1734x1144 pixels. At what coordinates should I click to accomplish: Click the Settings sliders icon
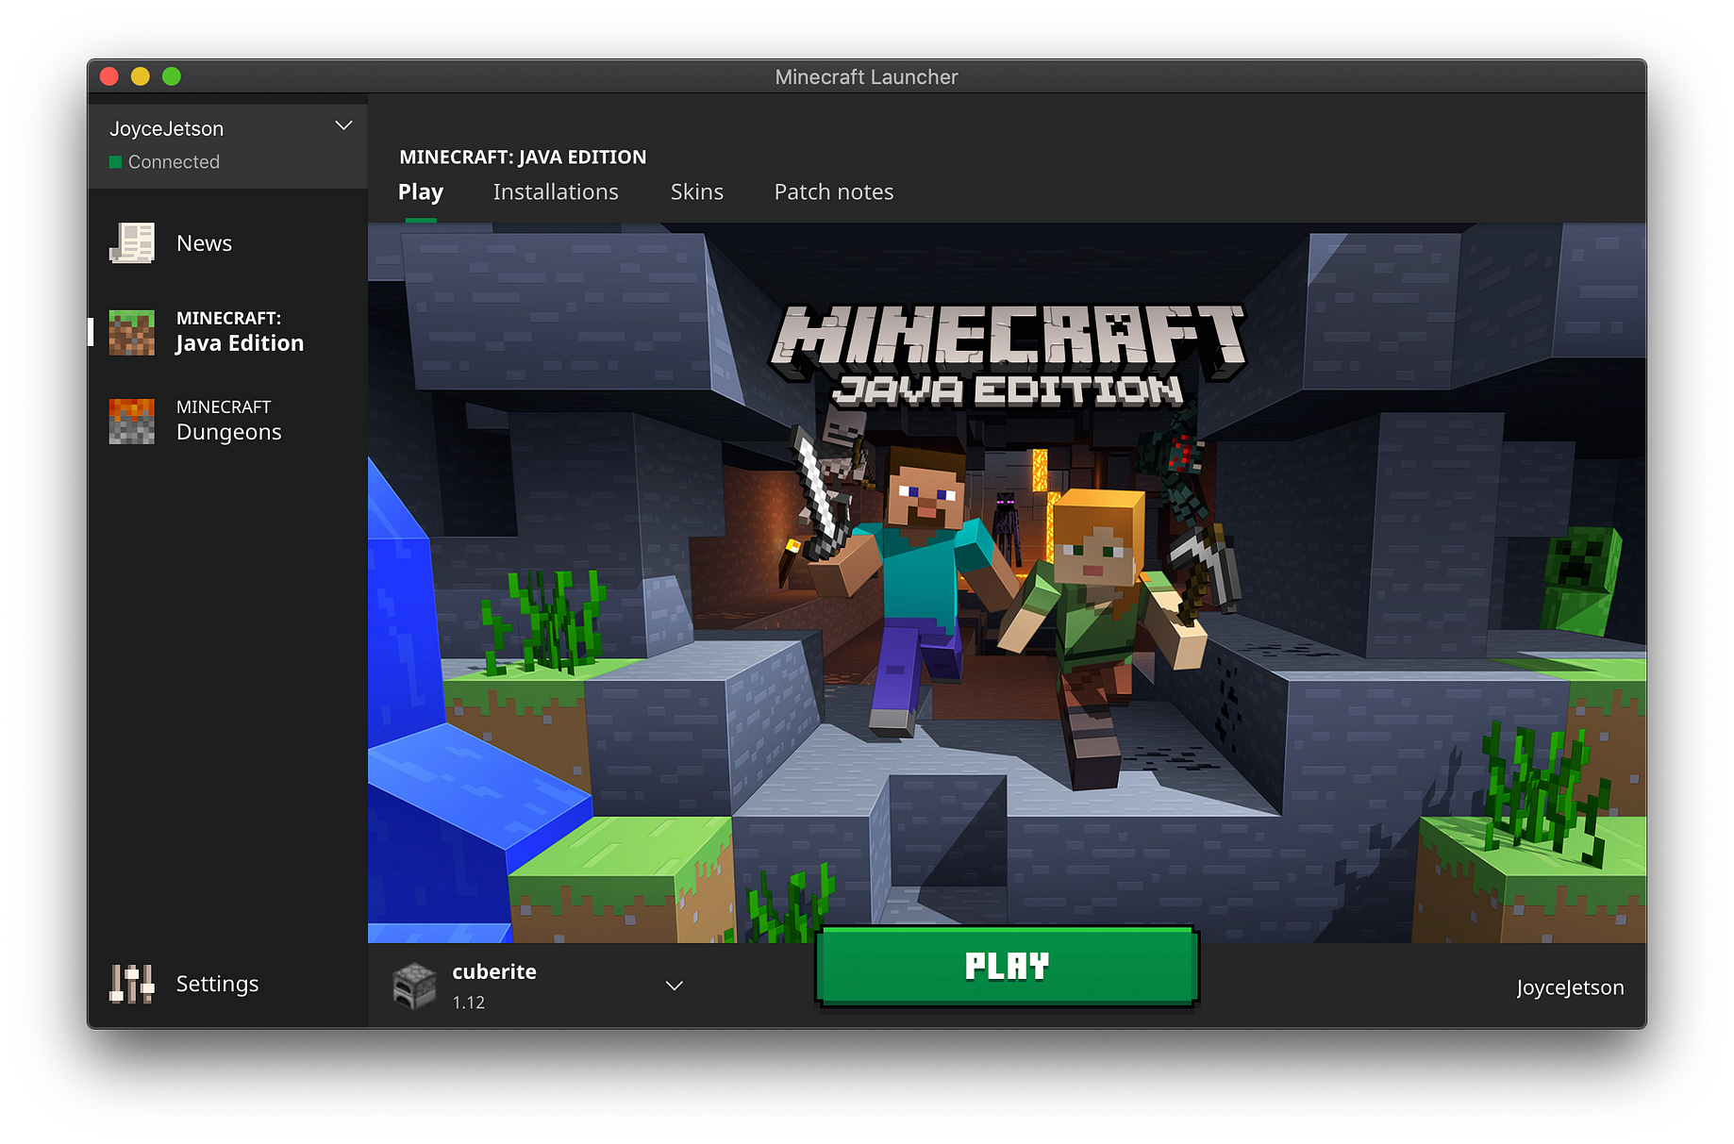(x=132, y=984)
